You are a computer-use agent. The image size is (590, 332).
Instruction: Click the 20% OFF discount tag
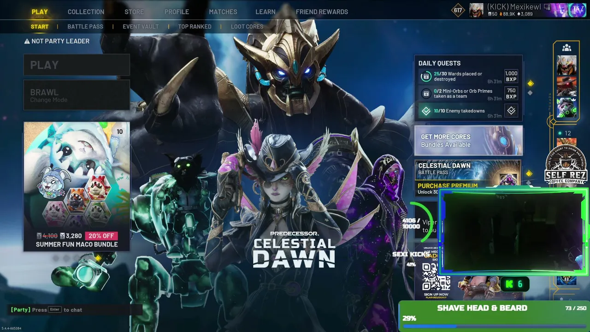101,236
